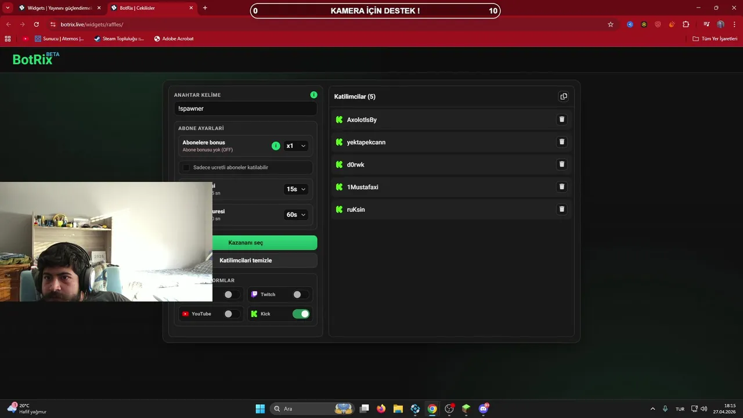743x418 pixels.
Task: Open File Explorer from the taskbar
Action: pyautogui.click(x=398, y=409)
